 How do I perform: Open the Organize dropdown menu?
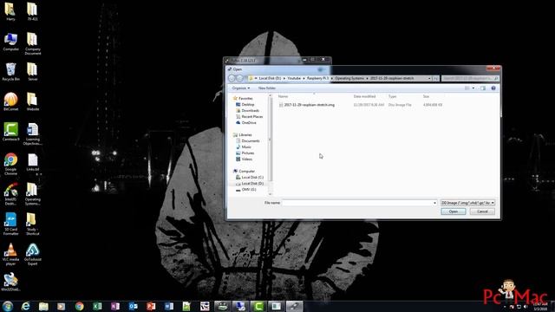click(241, 88)
